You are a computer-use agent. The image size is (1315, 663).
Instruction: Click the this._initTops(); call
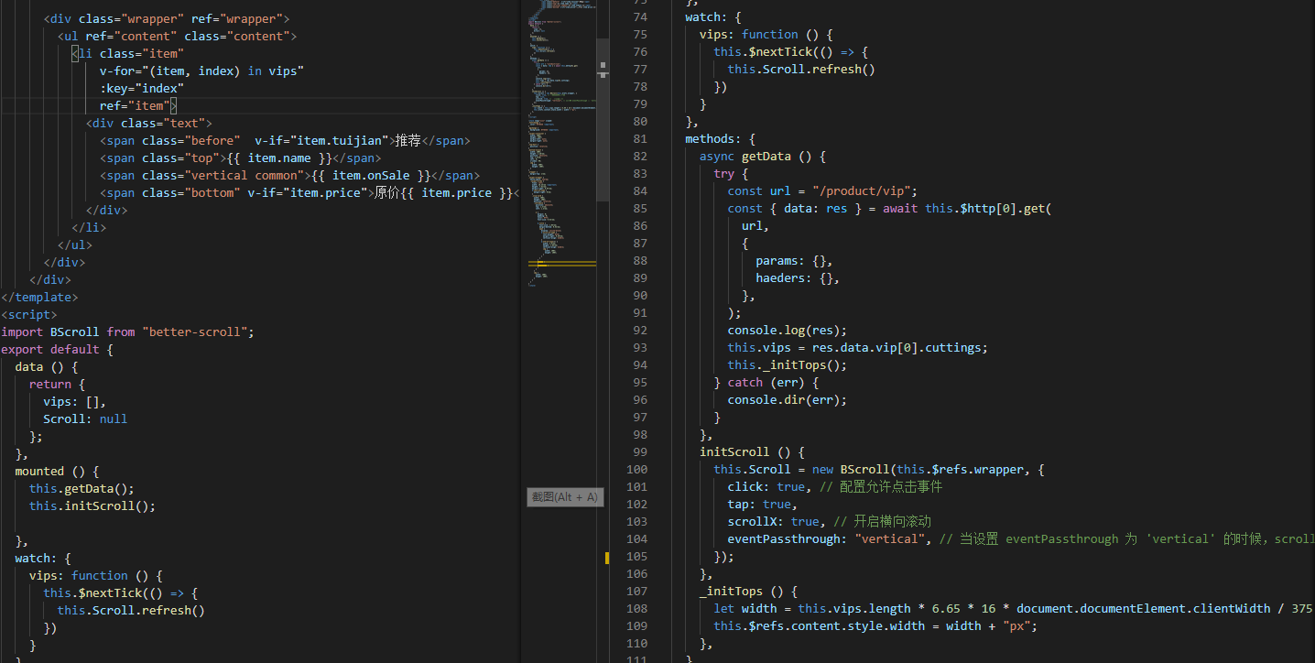(788, 365)
